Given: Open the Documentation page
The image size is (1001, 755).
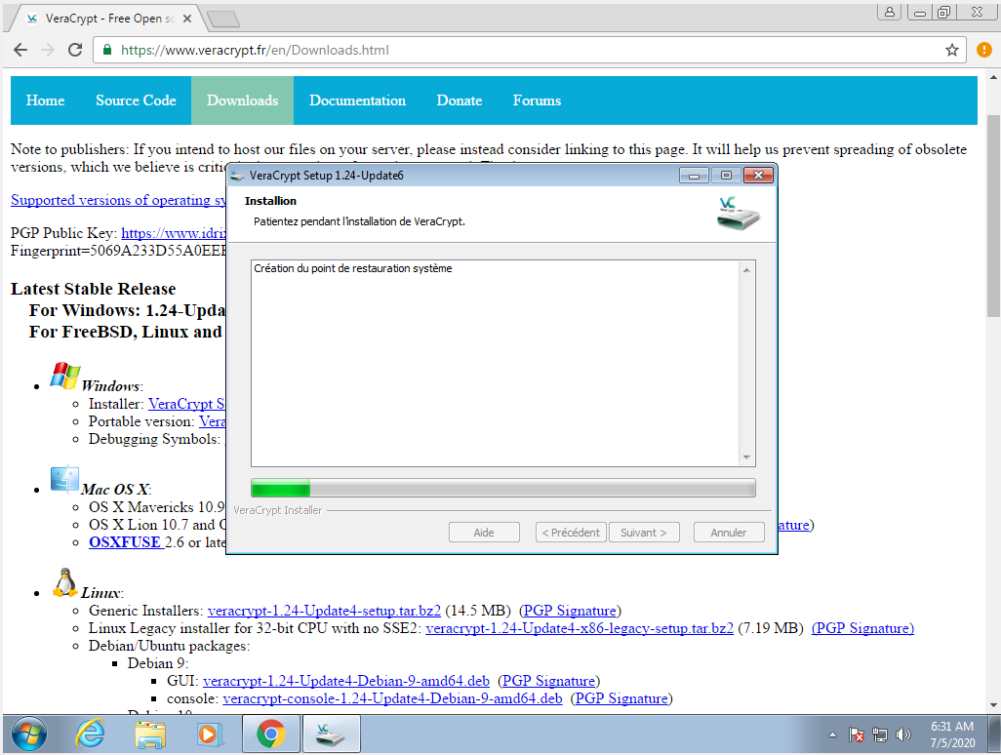Looking at the screenshot, I should pyautogui.click(x=357, y=100).
